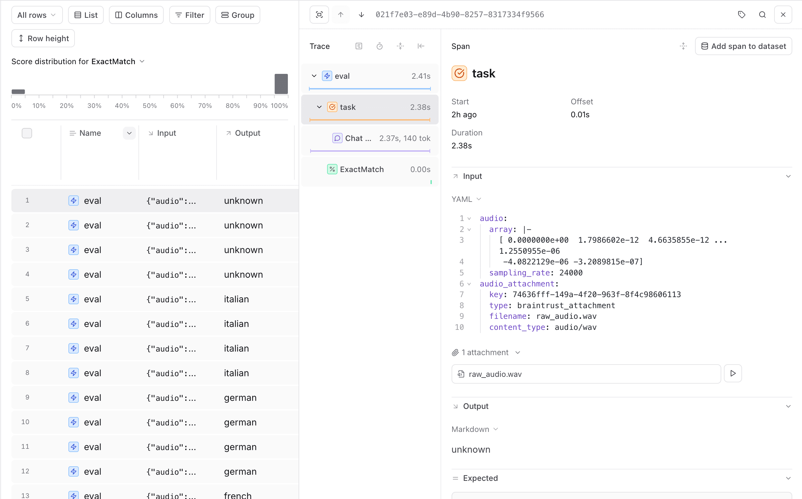The image size is (802, 499).
Task: Toggle timer view icon in Trace panel
Action: 379,46
